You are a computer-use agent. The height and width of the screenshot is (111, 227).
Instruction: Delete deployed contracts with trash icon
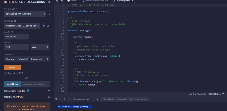(x=49, y=97)
